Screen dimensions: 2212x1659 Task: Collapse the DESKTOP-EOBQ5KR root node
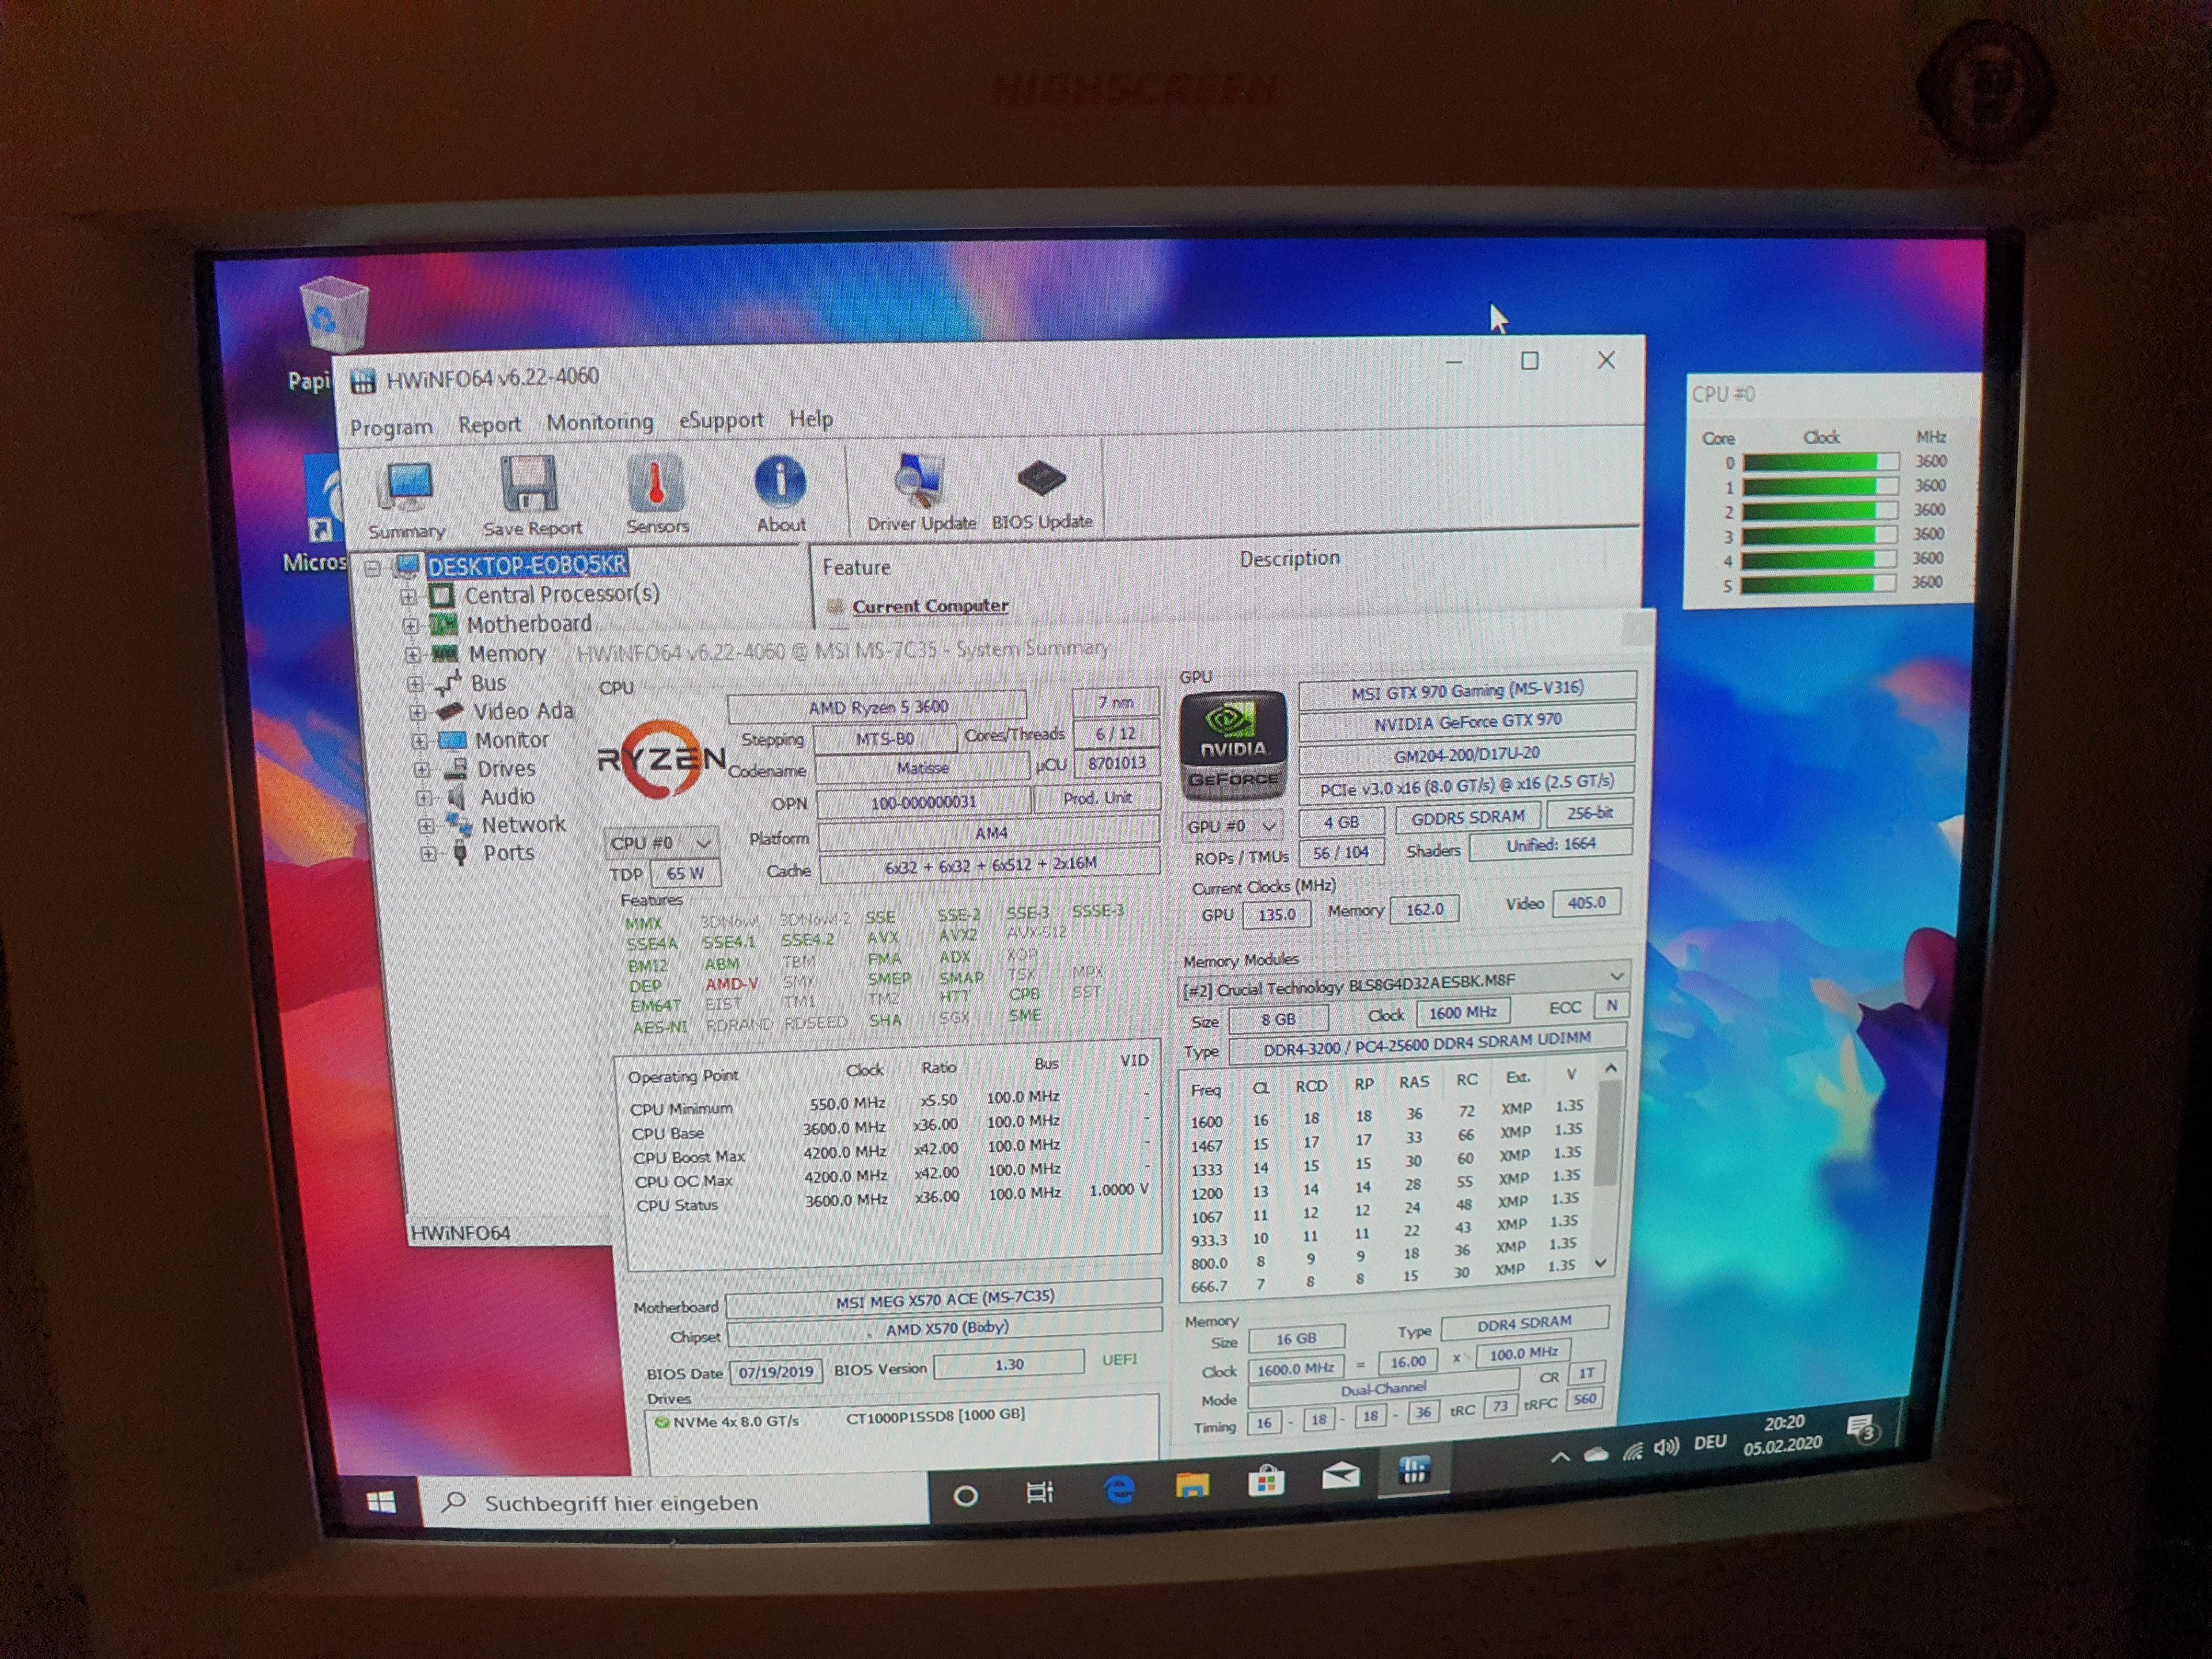coord(372,569)
